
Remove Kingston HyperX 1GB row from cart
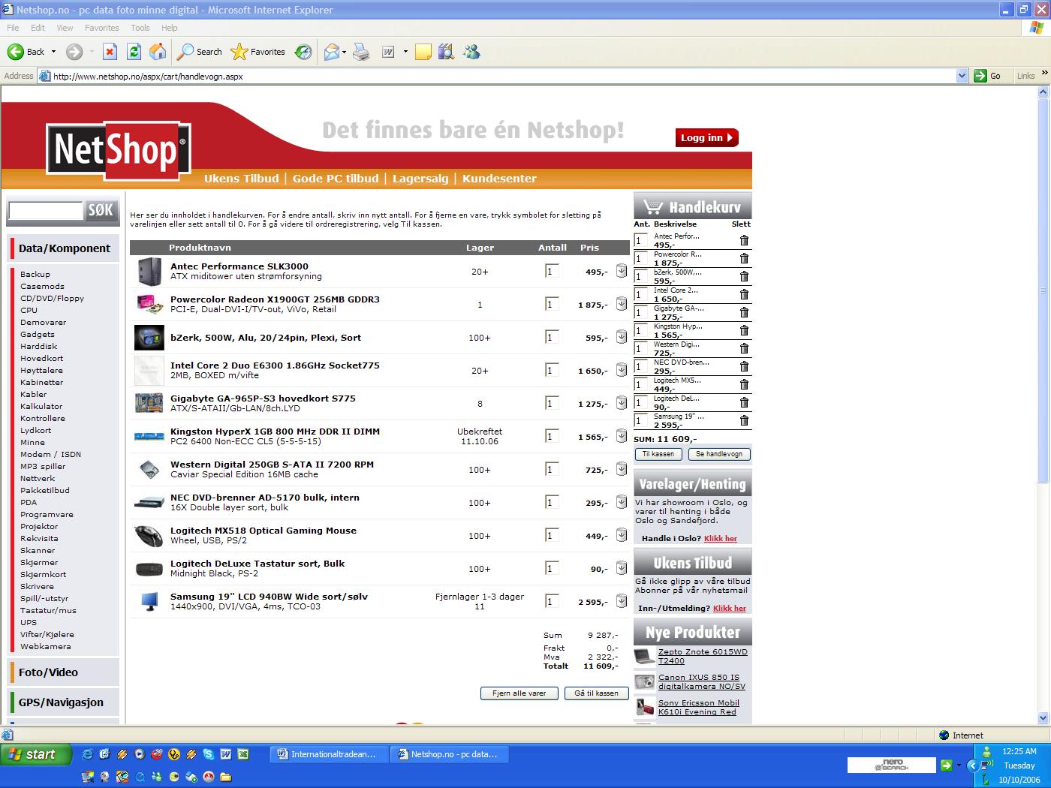tap(622, 436)
